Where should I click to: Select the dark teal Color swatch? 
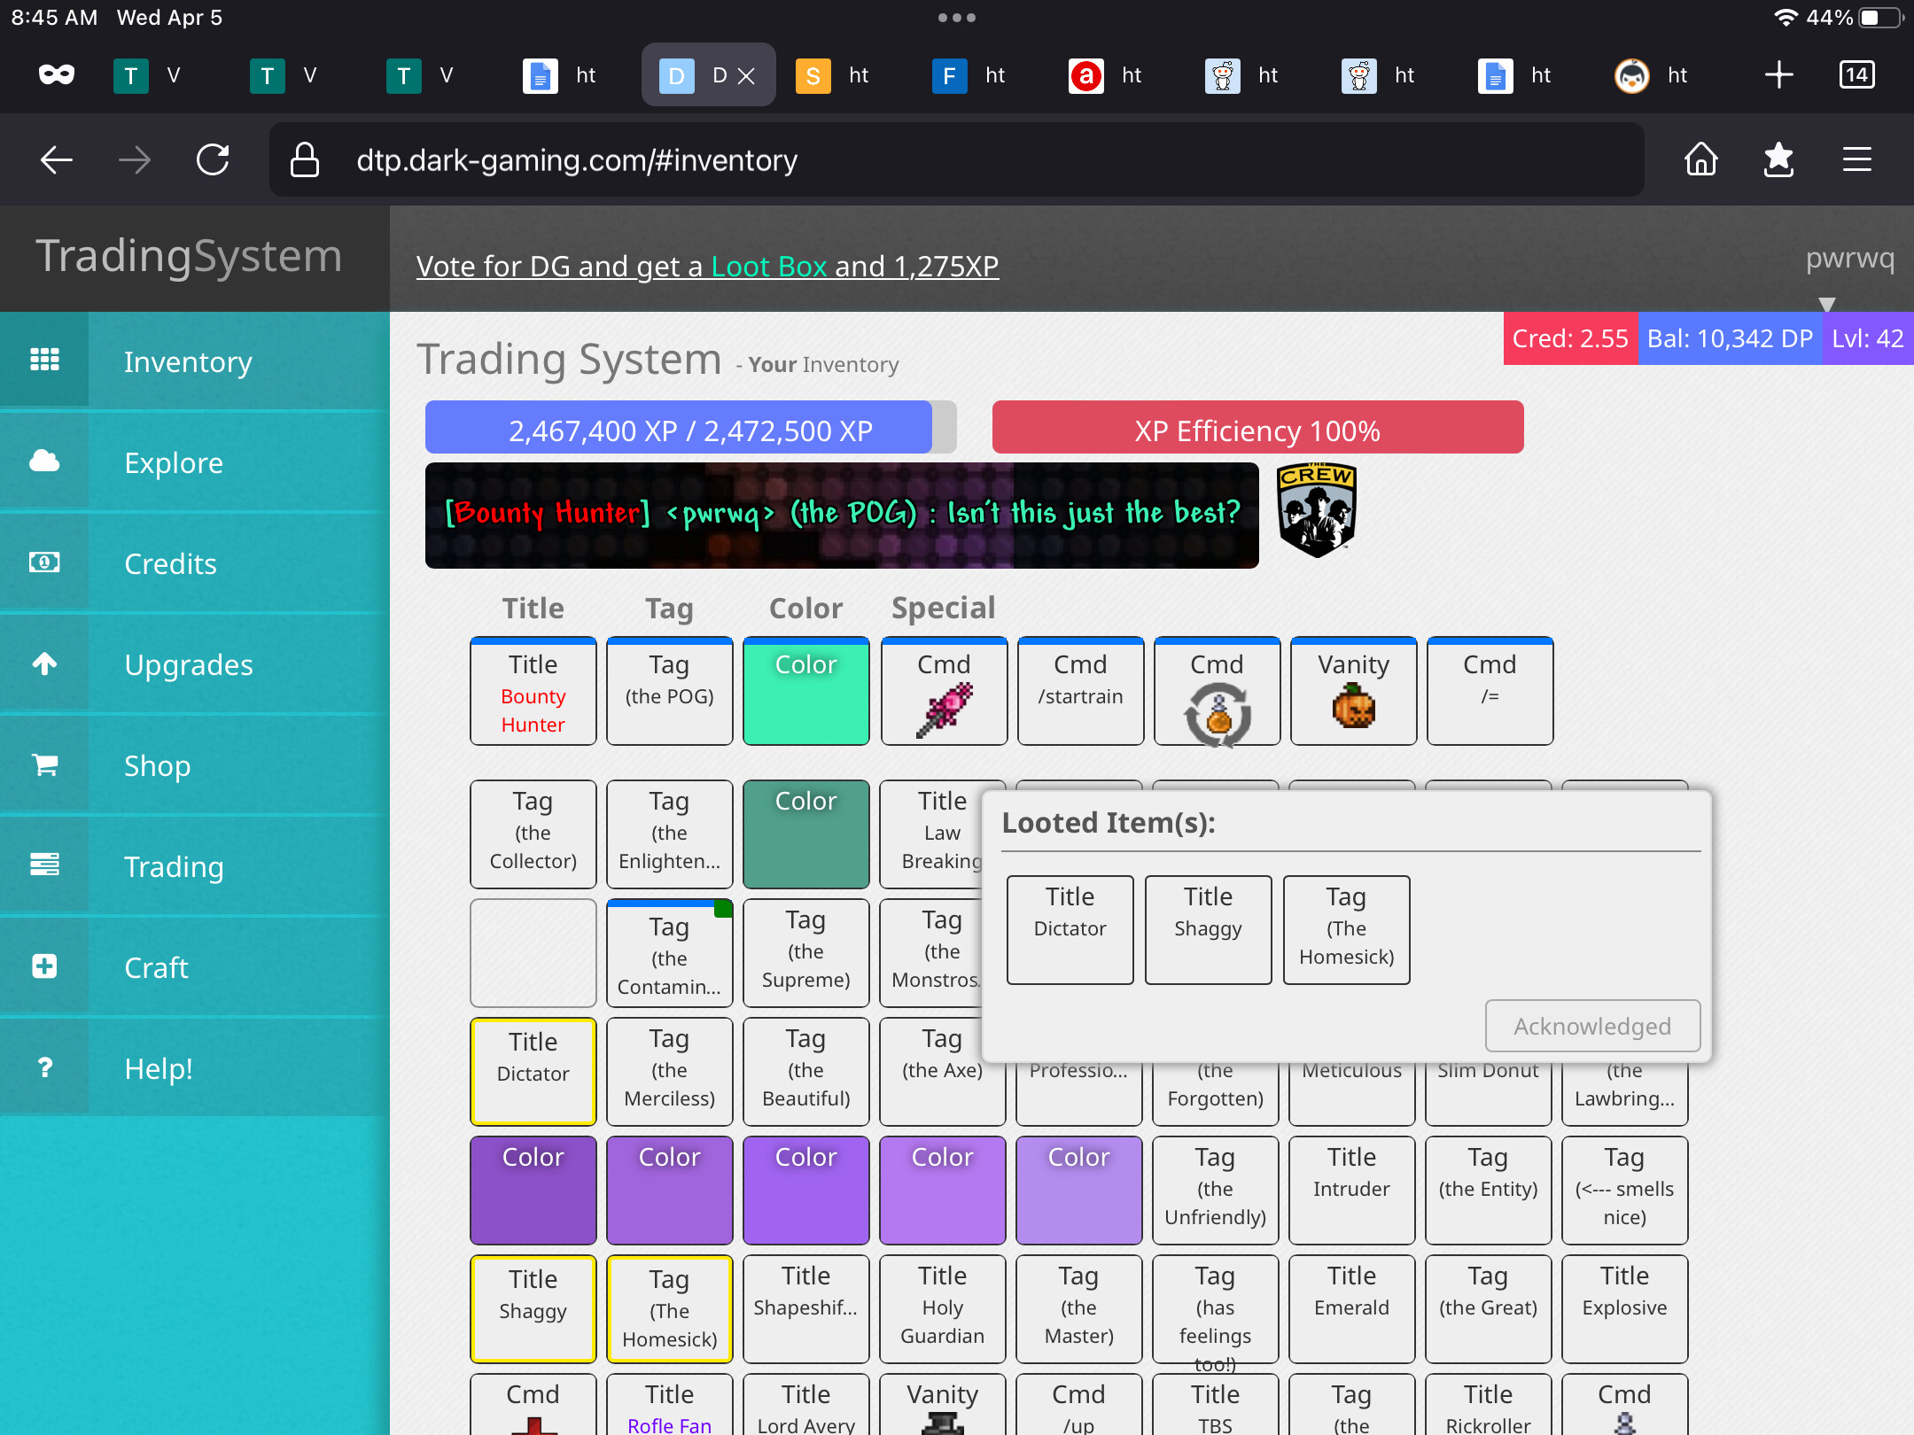pyautogui.click(x=805, y=834)
